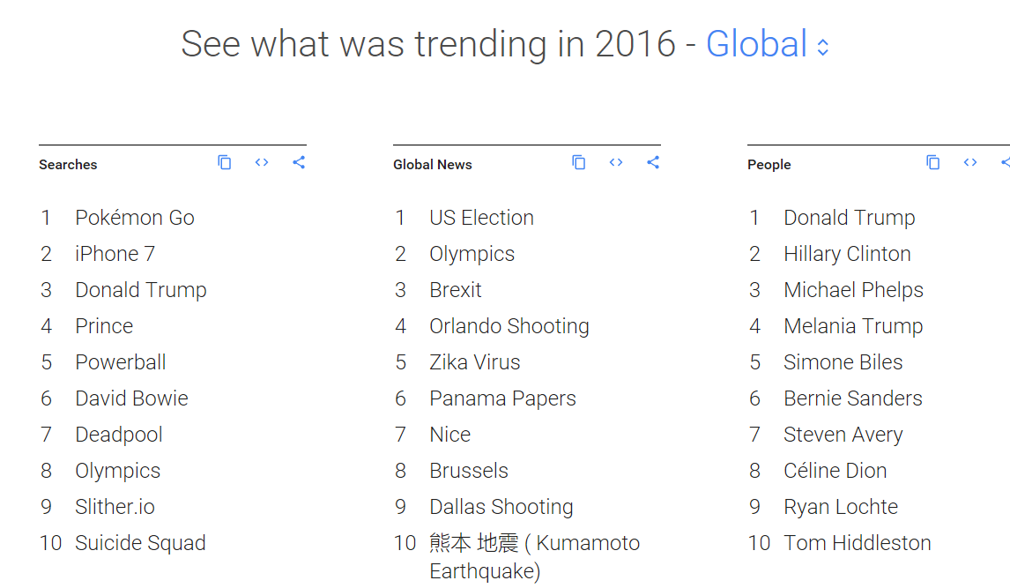Click Donald Trump in the People list
The width and height of the screenshot is (1010, 588).
pyautogui.click(x=849, y=218)
